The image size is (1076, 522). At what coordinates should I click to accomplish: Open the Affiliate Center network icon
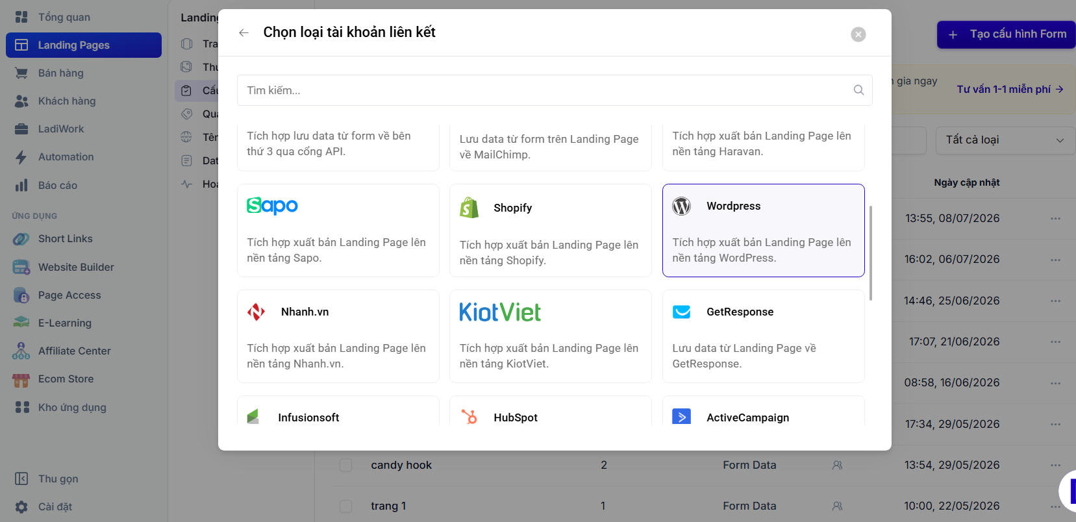21,351
